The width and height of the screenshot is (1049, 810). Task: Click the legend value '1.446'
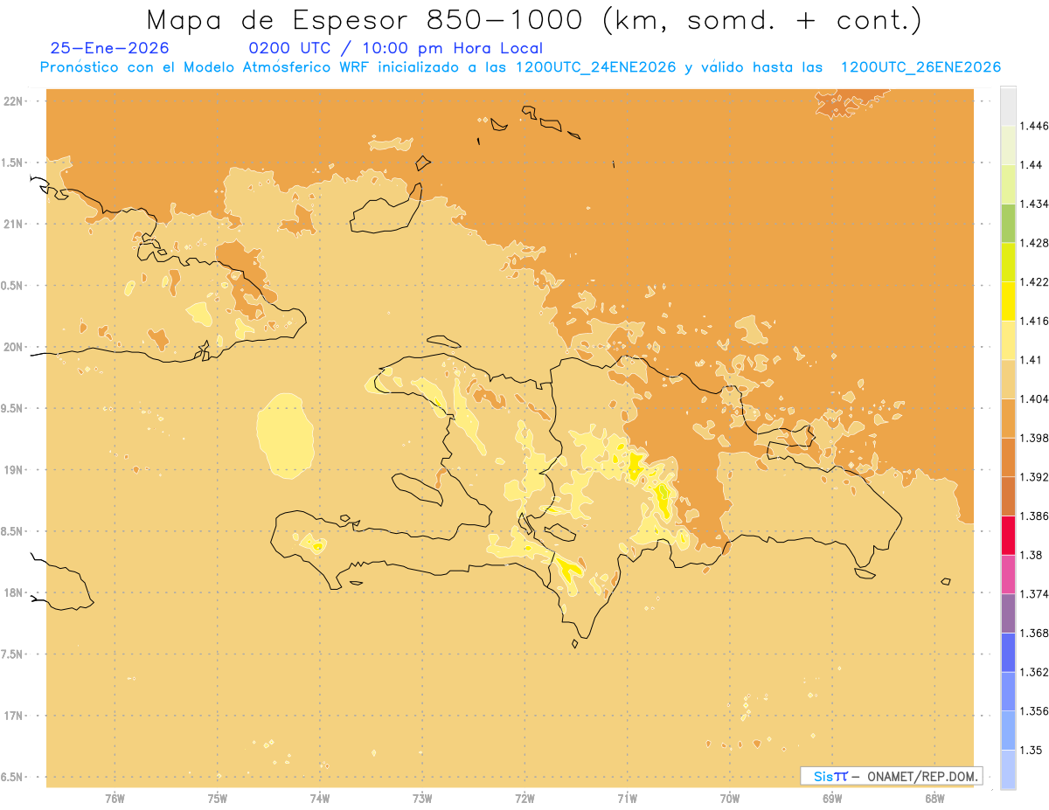[1034, 126]
